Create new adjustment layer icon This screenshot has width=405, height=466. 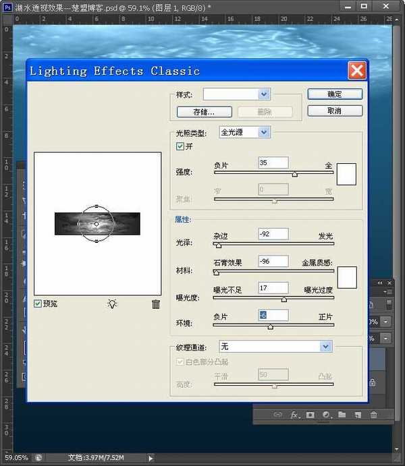(x=326, y=415)
